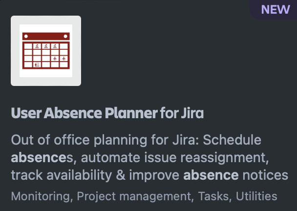Image resolution: width=297 pixels, height=211 pixels.
Task: Click the dark red calendar header bar
Action: coord(46,36)
